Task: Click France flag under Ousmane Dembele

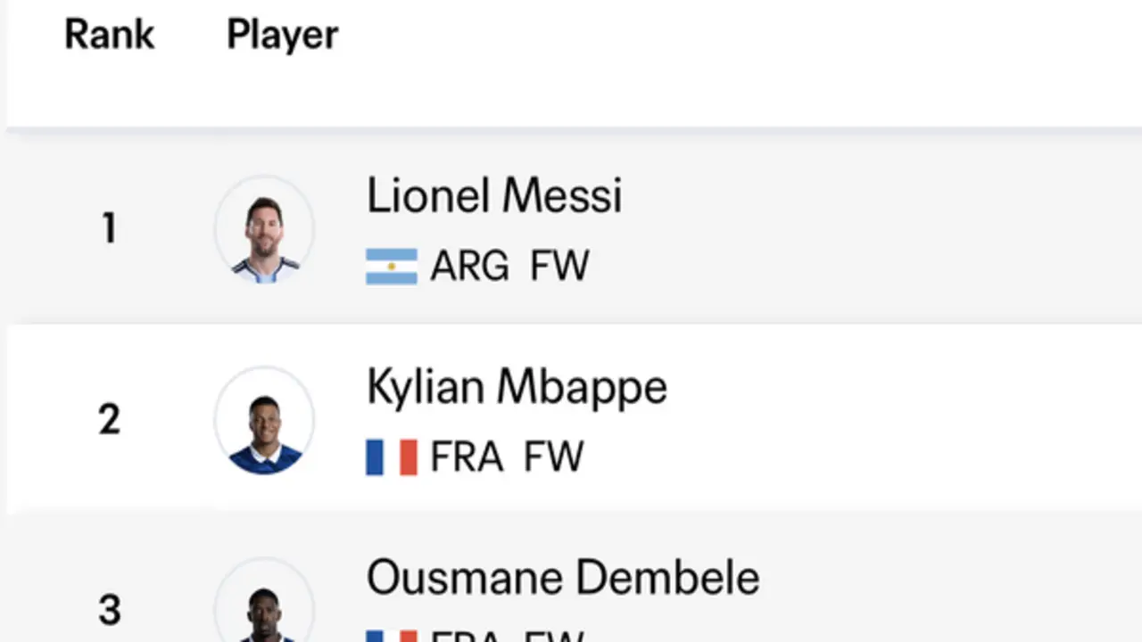Action: tap(392, 637)
